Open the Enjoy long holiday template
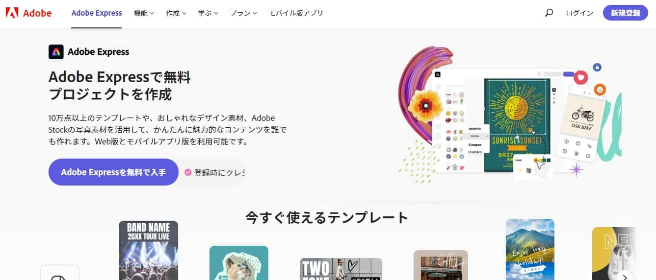This screenshot has height=280, width=656. 530,249
